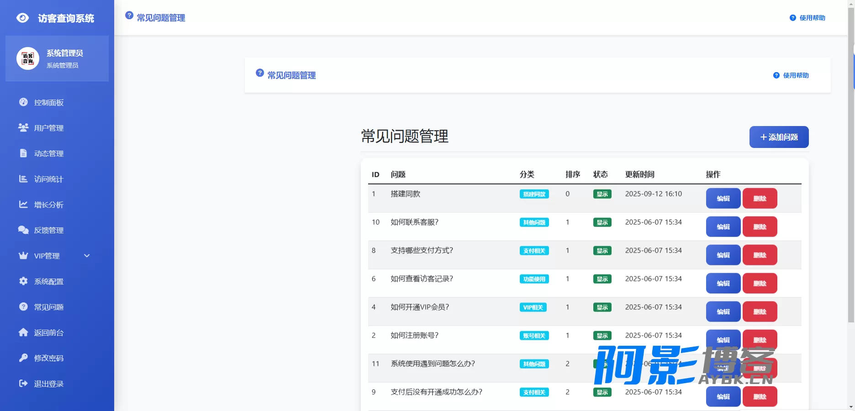The image size is (855, 411).
Task: Open 控制面板 dashboard icon in sidebar
Action: pos(23,102)
